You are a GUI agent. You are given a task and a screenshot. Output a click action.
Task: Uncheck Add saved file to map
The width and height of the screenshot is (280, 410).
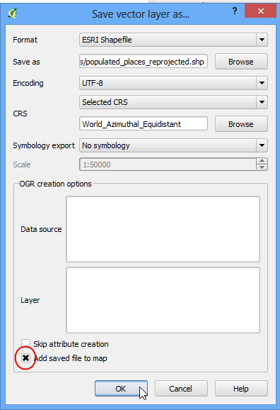(25, 358)
